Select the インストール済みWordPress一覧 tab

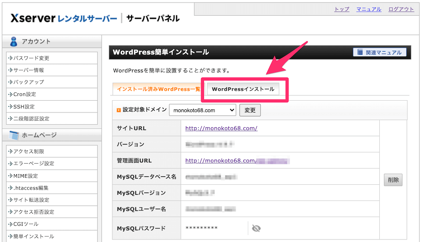tap(158, 89)
